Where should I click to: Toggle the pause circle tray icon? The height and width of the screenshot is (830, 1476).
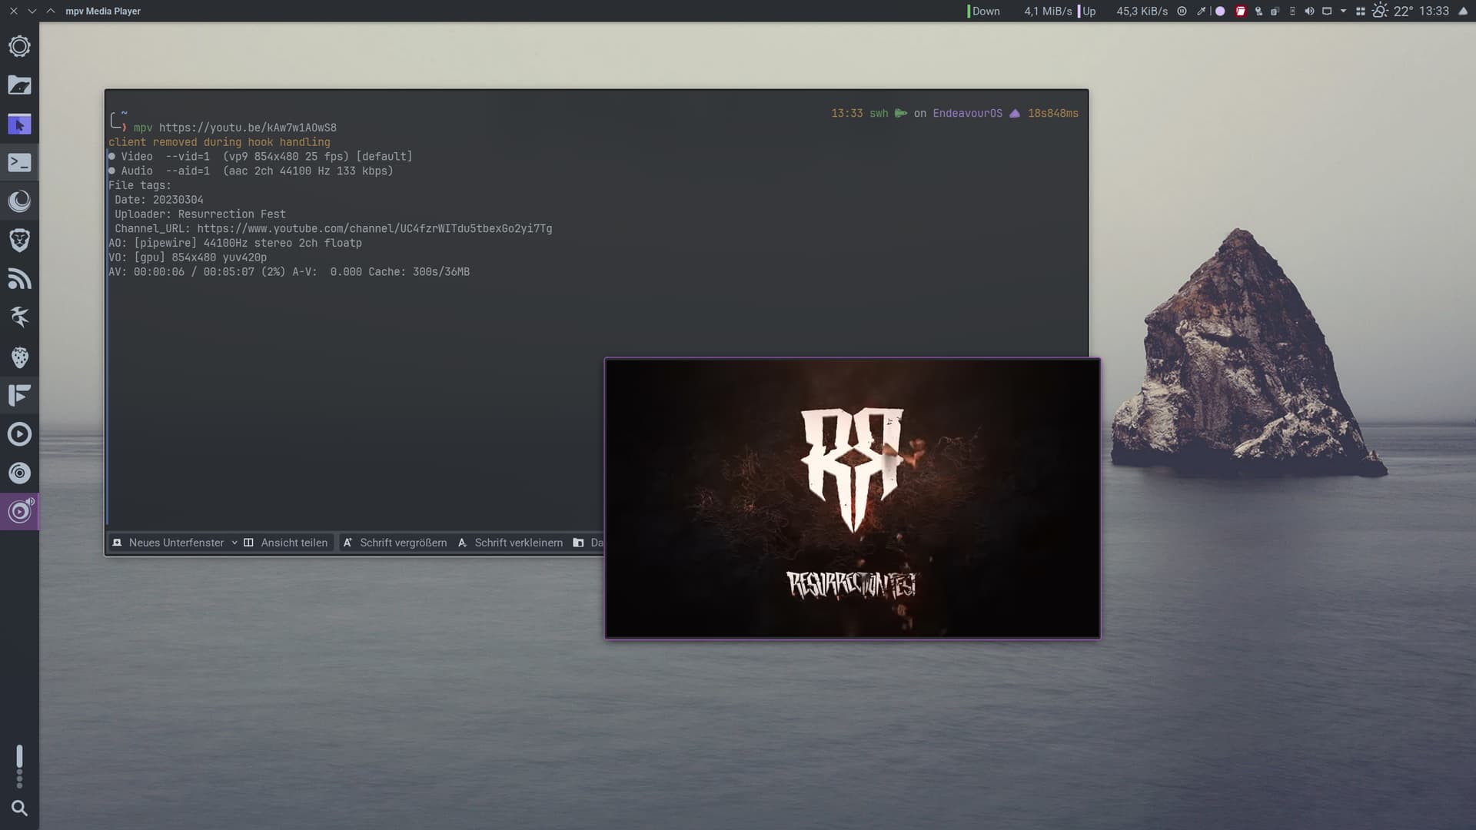click(x=1182, y=11)
